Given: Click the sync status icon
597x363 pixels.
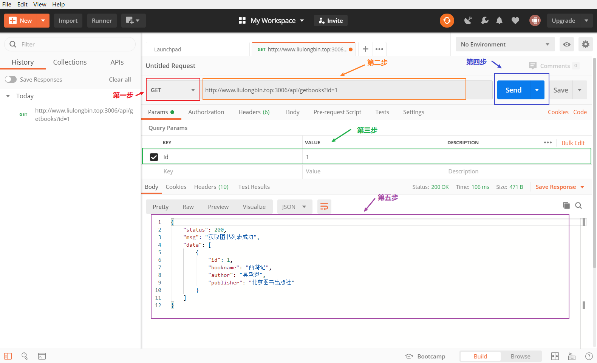Looking at the screenshot, I should coord(447,20).
